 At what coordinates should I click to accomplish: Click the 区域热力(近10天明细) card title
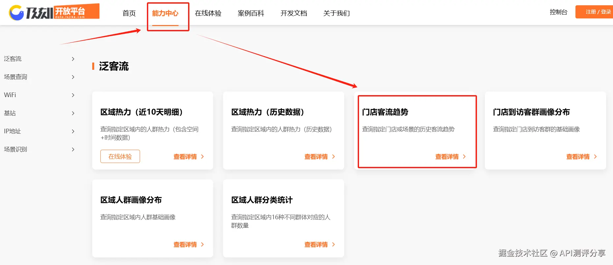point(142,112)
